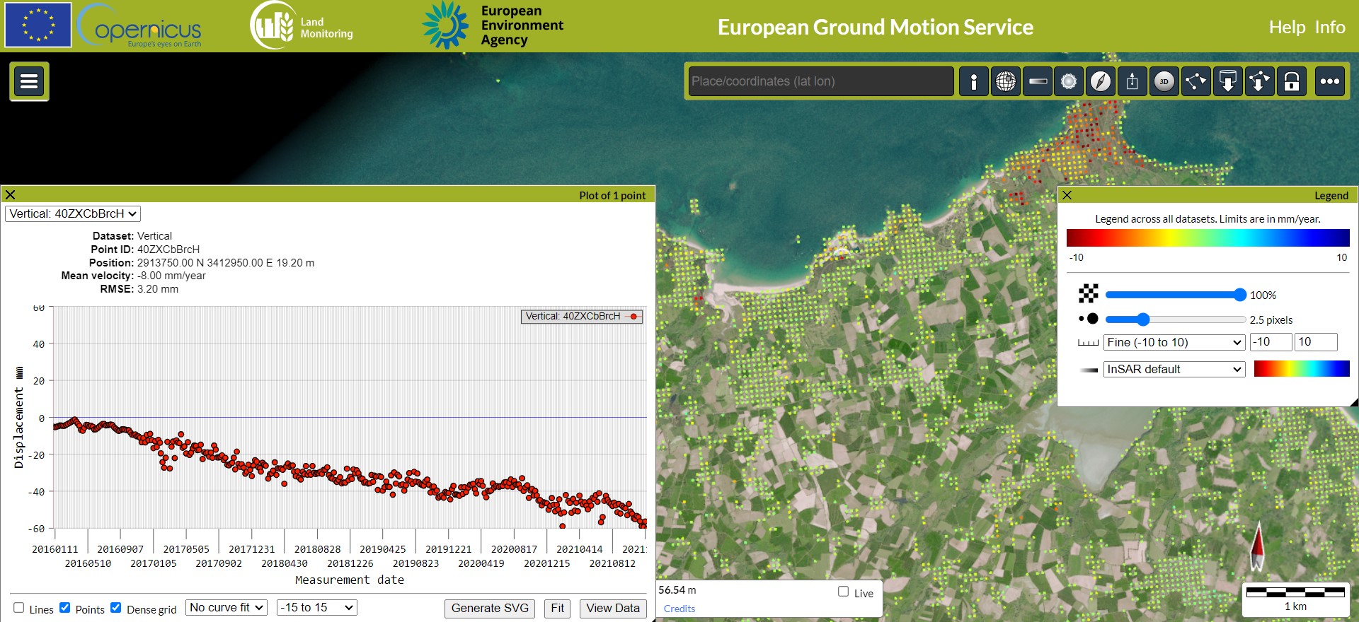
Task: Close the Legend panel
Action: coord(1067,195)
